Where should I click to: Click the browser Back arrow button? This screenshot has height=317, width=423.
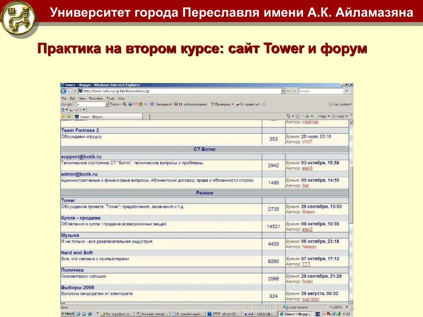tap(64, 91)
